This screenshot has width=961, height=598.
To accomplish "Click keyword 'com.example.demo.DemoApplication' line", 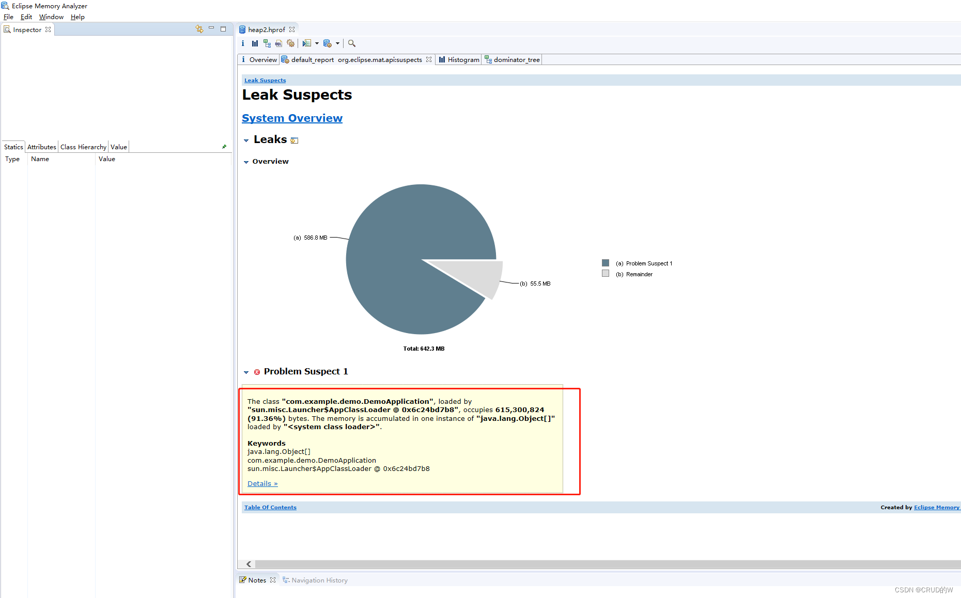I will tap(312, 461).
